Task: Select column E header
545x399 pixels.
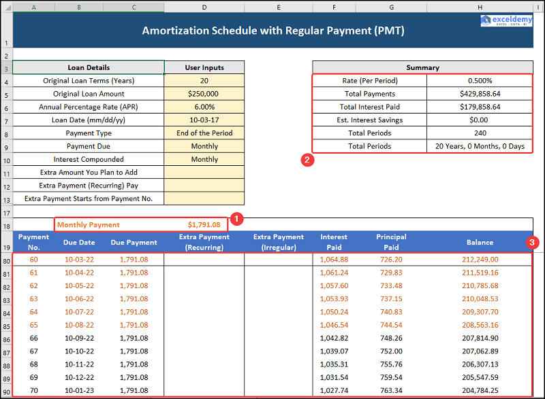Action: 279,7
